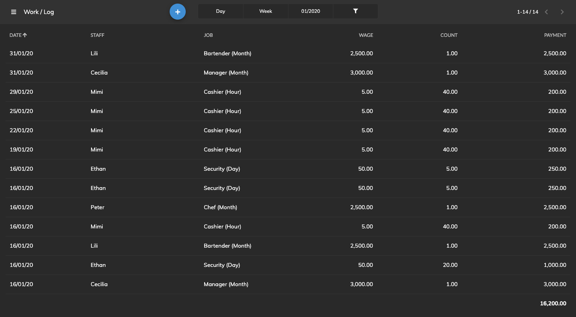This screenshot has width=576, height=317.
Task: Click the 16,200.00 total payment
Action: [x=553, y=303]
